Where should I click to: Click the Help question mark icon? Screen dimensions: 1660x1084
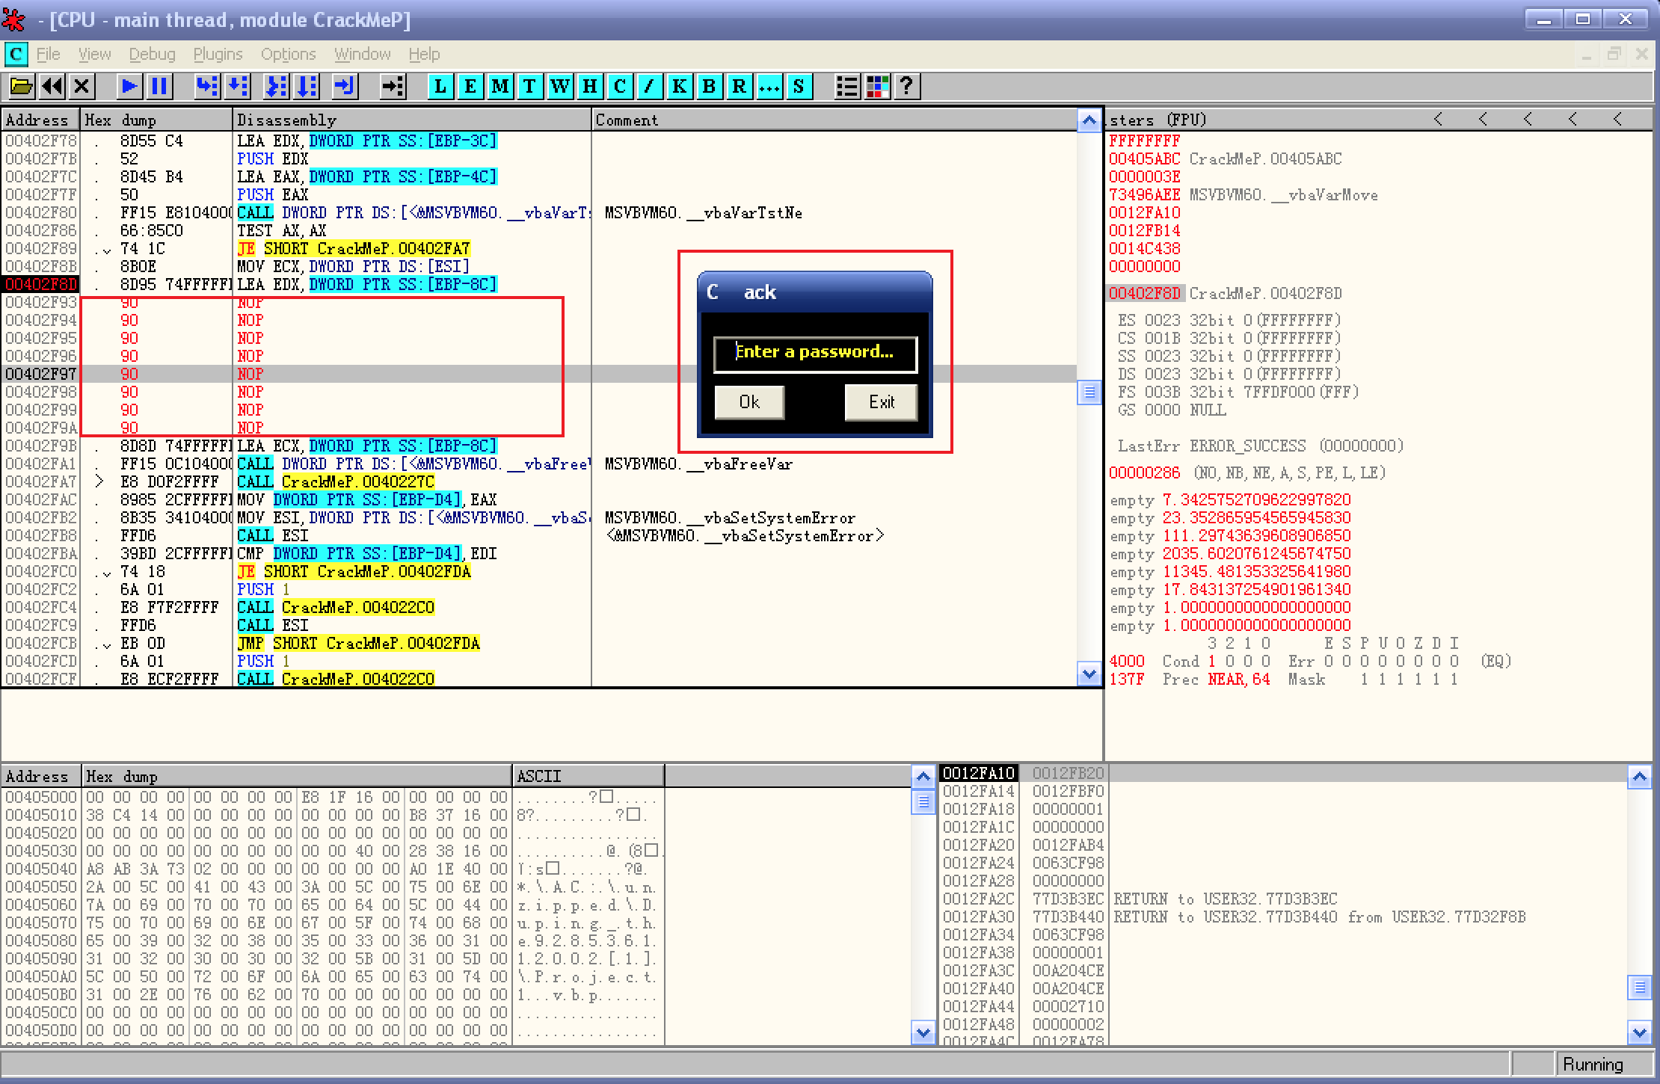[x=906, y=87]
